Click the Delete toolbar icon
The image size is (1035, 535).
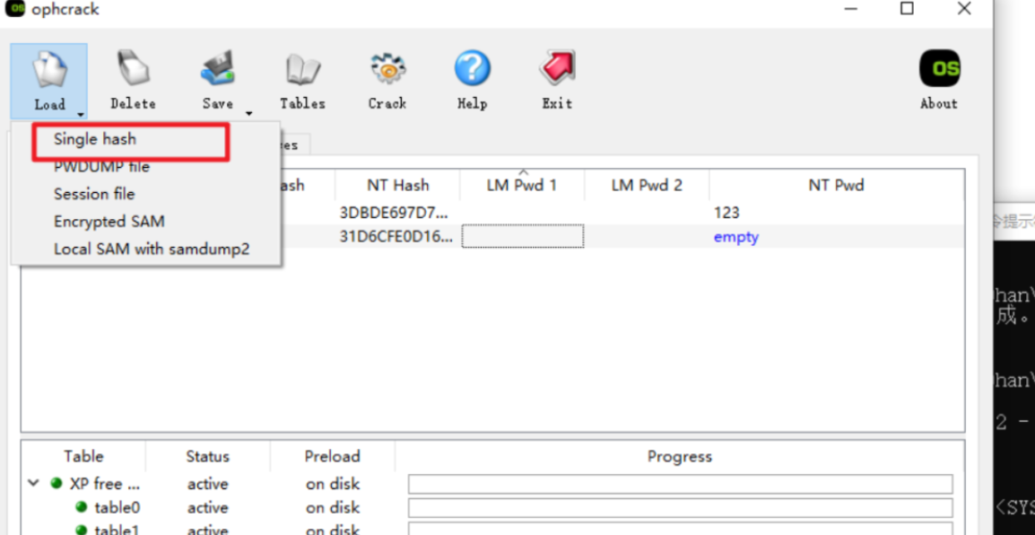pyautogui.click(x=134, y=69)
